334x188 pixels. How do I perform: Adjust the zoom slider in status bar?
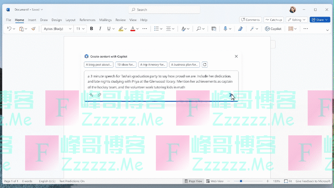point(241,181)
